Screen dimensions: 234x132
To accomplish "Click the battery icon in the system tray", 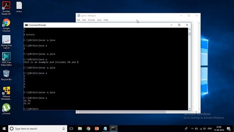I will point(197,129).
